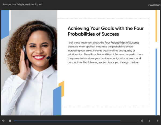Click the headset microphone in the photo
This screenshot has width=161, height=125.
point(48,58)
